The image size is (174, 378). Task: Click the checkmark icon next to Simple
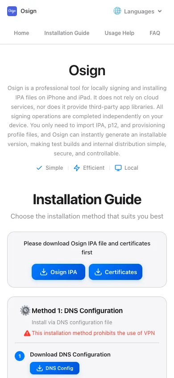pyautogui.click(x=39, y=168)
